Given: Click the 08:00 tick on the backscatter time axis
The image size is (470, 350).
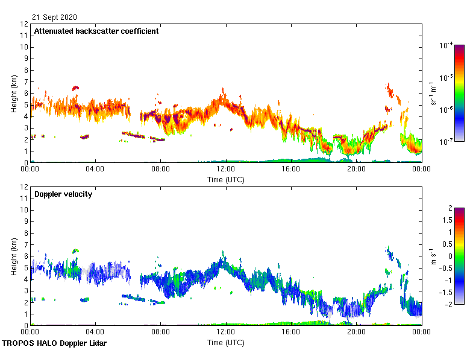Looking at the screenshot, I should tap(160, 170).
